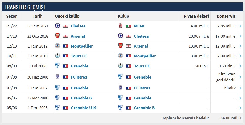Click the Sezon column header
Viewport: 245px width, 125px height.
click(x=12, y=16)
